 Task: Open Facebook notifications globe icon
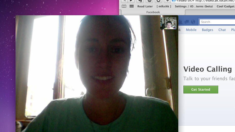click(x=193, y=22)
